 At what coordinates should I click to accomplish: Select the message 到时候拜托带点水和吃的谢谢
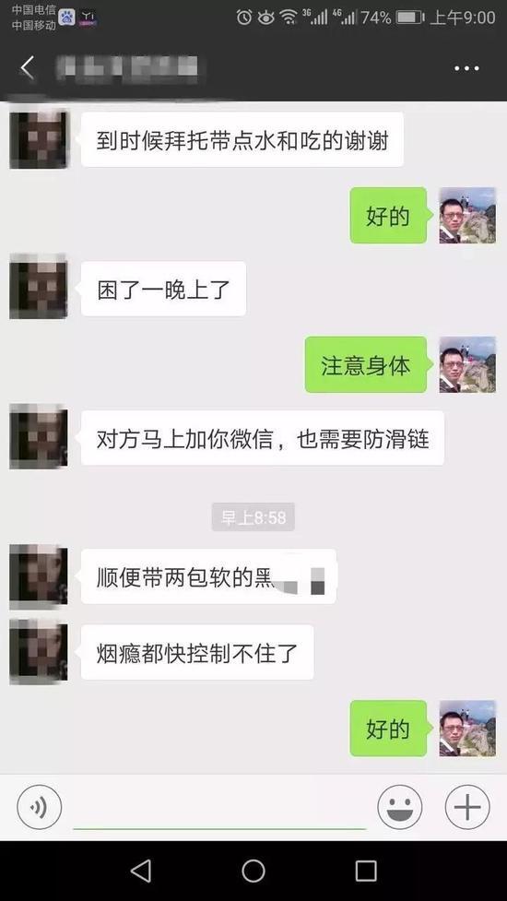tap(242, 139)
